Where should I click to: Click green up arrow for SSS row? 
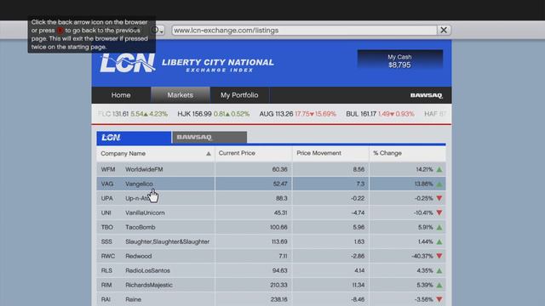click(439, 241)
